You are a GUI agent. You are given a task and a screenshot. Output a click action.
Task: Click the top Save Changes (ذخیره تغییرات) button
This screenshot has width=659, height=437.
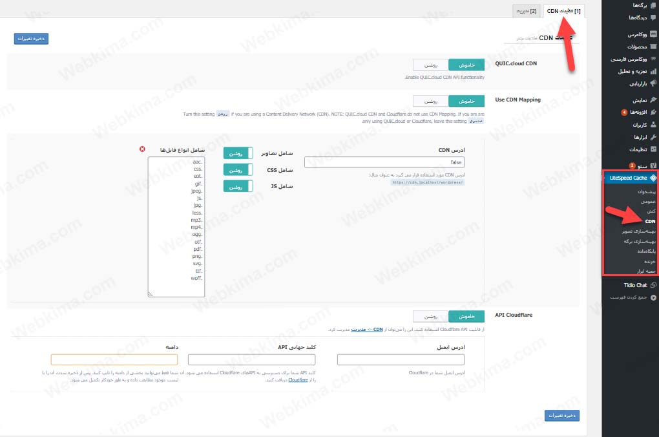coord(31,39)
